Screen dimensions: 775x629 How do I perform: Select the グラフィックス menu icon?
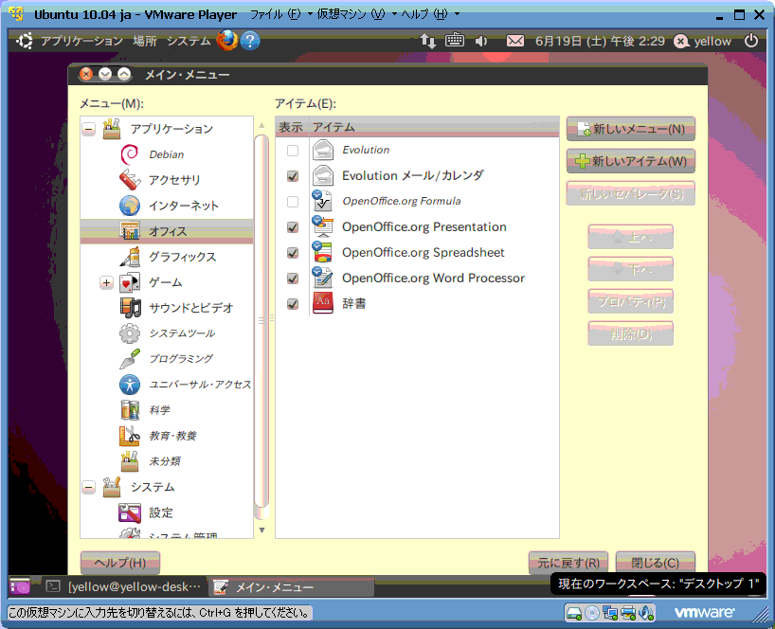click(x=132, y=257)
